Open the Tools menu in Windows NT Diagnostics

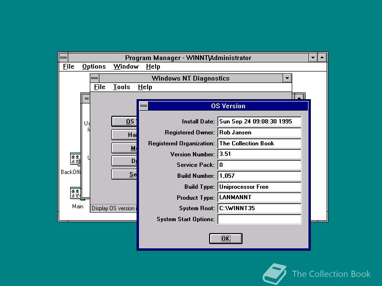121,87
